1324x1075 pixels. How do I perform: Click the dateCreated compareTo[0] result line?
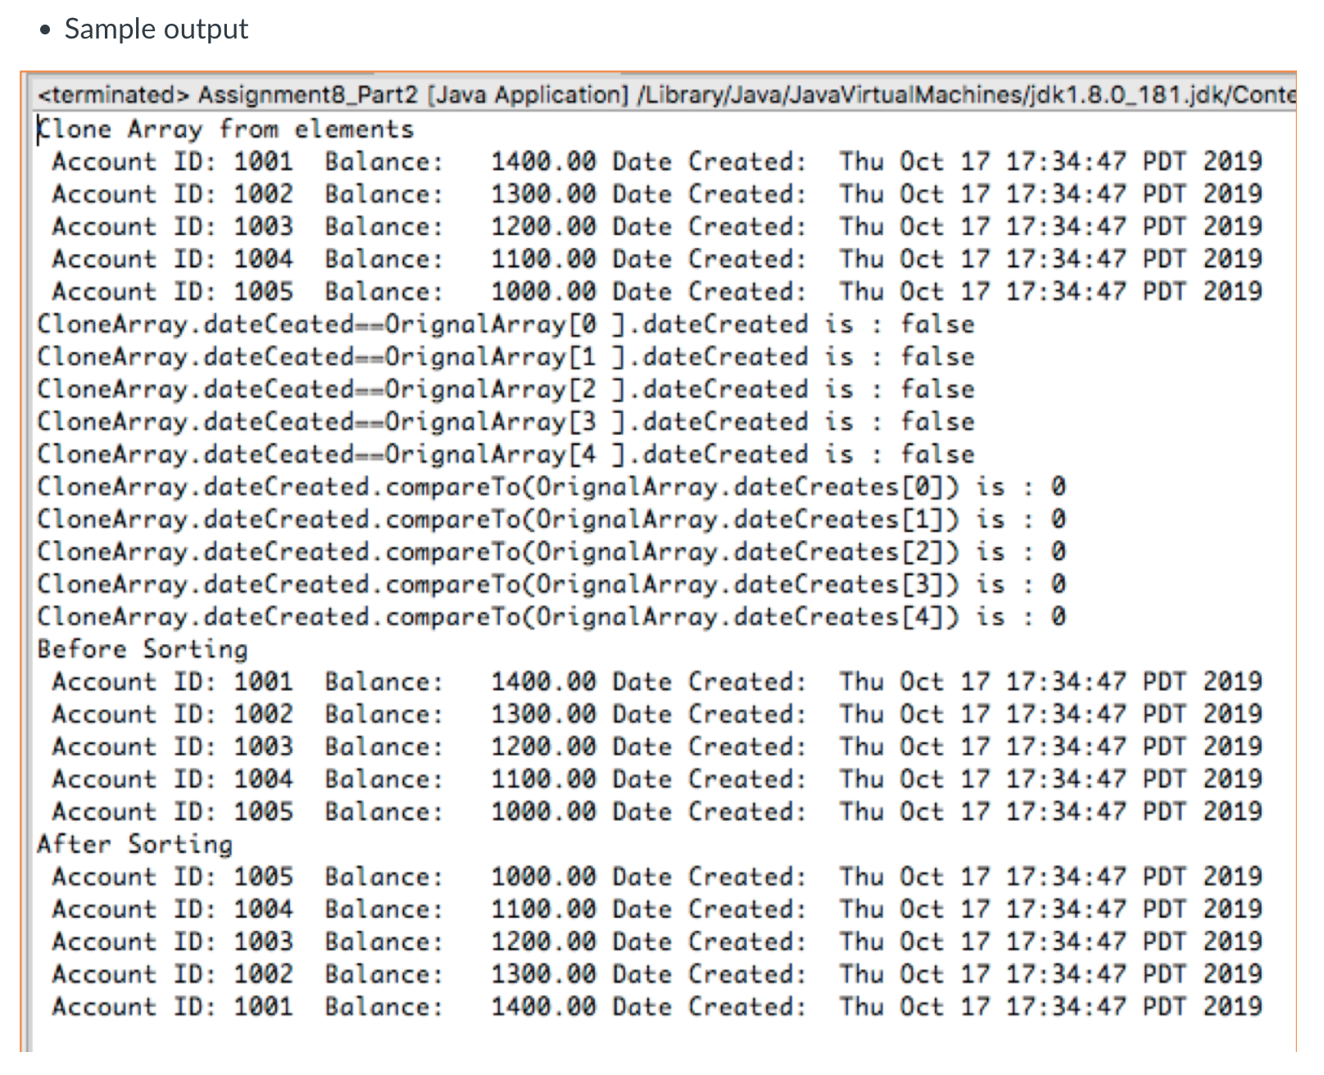[x=549, y=486]
